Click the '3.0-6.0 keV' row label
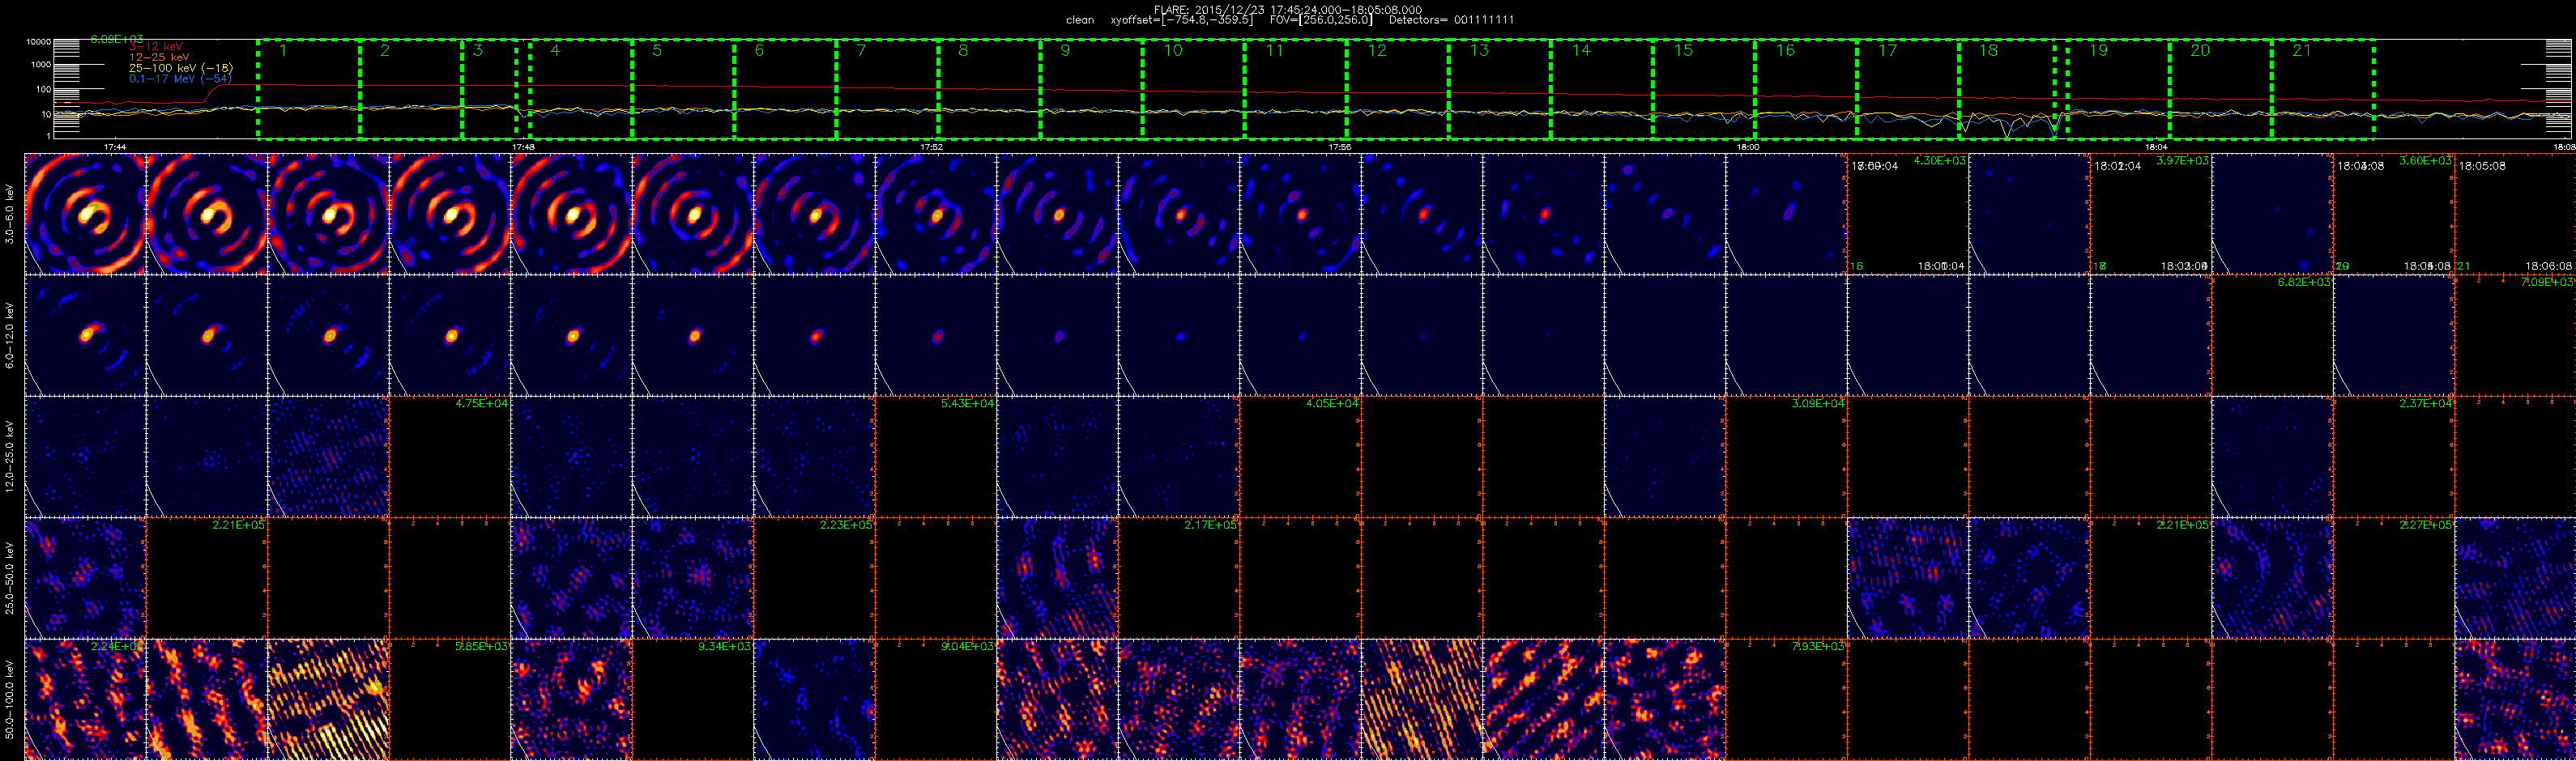The width and height of the screenshot is (2576, 761). tap(10, 214)
